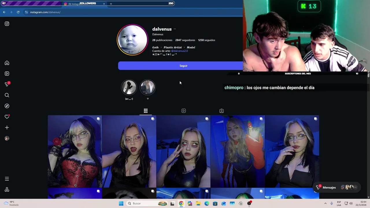Image resolution: width=370 pixels, height=208 pixels.
Task: Open own profile avatar in sidebar
Action: [x=7, y=138]
